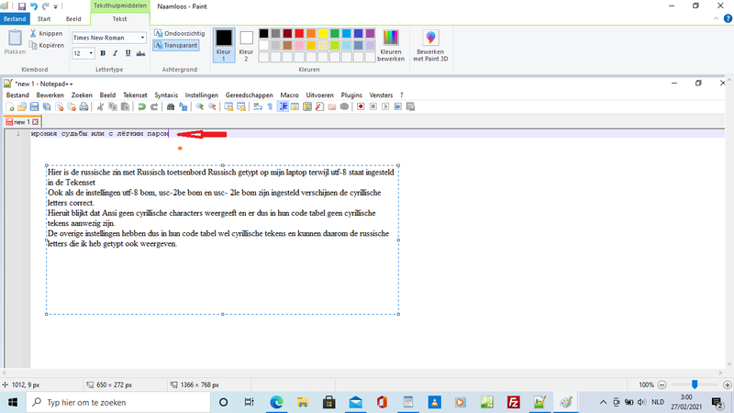Open the Bestand file menu button
The image size is (734, 413).
[x=16, y=18]
